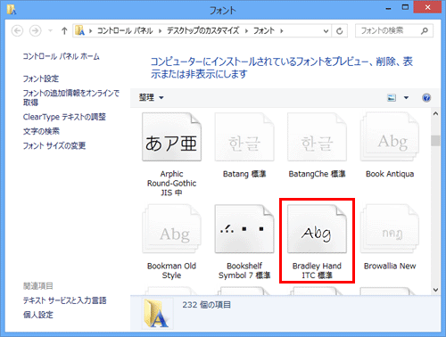
Task: Click the コントロール パネル breadcrumb
Action: [125, 30]
